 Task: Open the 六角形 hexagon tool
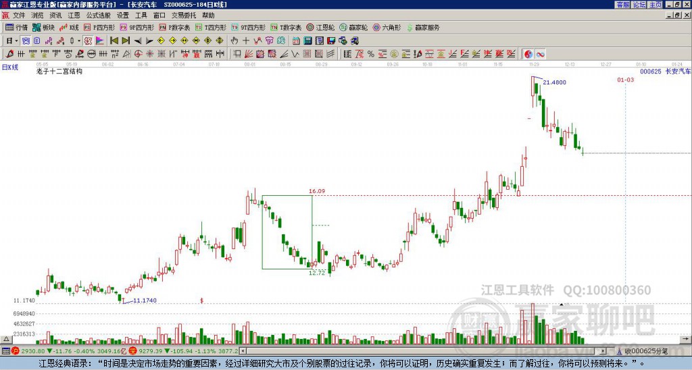point(387,27)
